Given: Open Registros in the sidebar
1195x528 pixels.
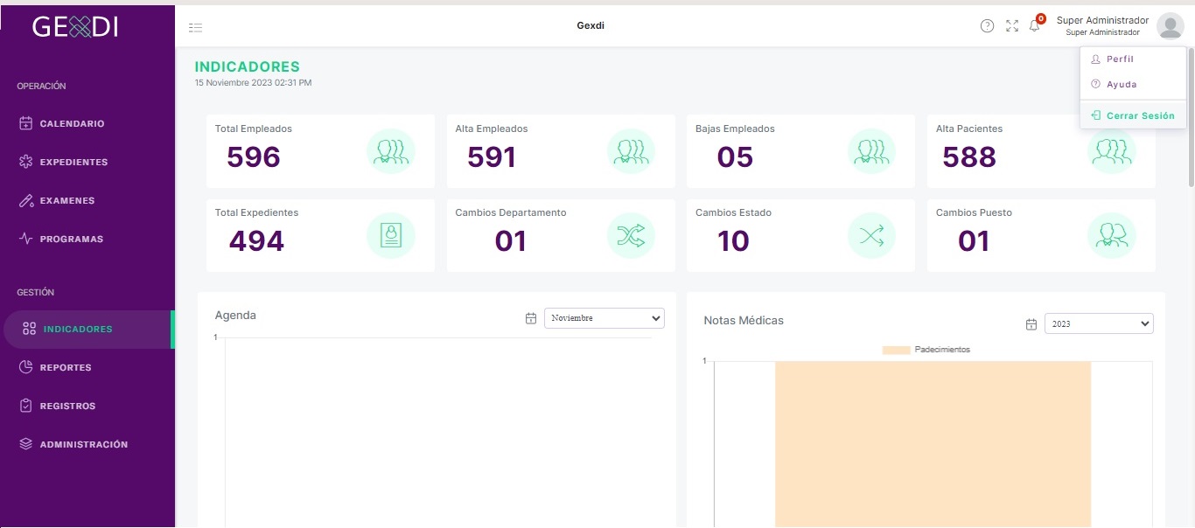Looking at the screenshot, I should coord(87,406).
